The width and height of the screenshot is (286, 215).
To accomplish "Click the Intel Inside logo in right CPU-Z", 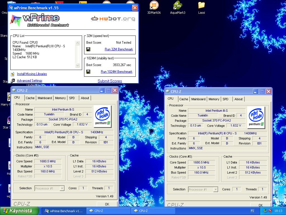I will click(x=256, y=117).
